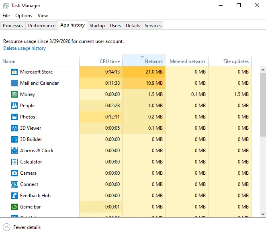The height and width of the screenshot is (237, 266).
Task: Open the Options menu
Action: point(24,16)
